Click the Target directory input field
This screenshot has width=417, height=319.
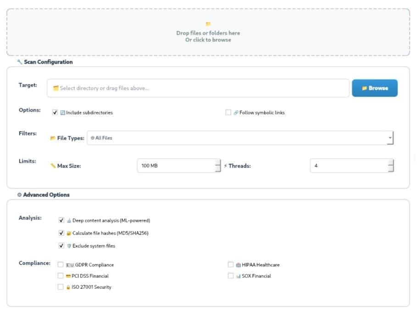(198, 88)
